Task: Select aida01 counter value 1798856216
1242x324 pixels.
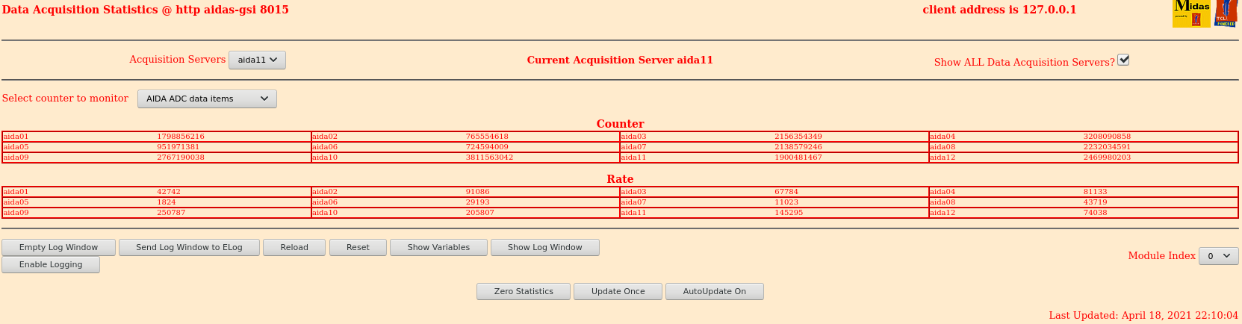Action: click(181, 137)
